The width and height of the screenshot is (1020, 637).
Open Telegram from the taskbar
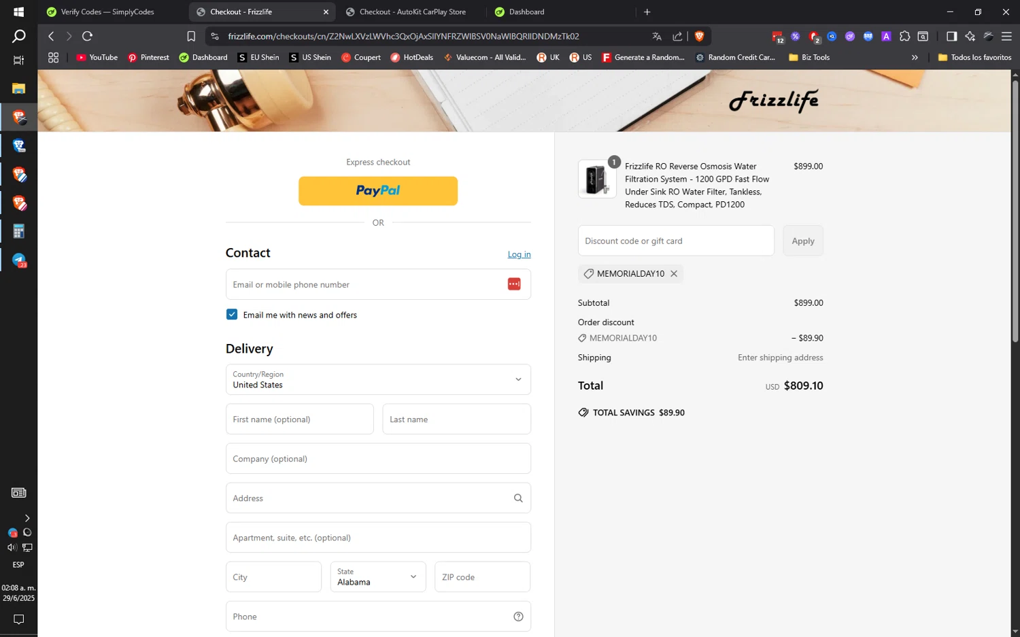tap(19, 260)
